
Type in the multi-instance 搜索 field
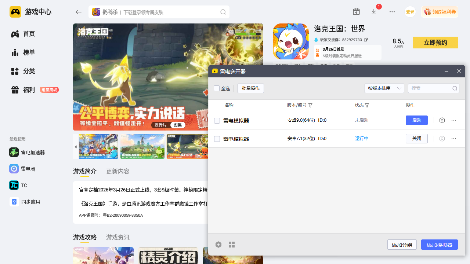click(430, 88)
